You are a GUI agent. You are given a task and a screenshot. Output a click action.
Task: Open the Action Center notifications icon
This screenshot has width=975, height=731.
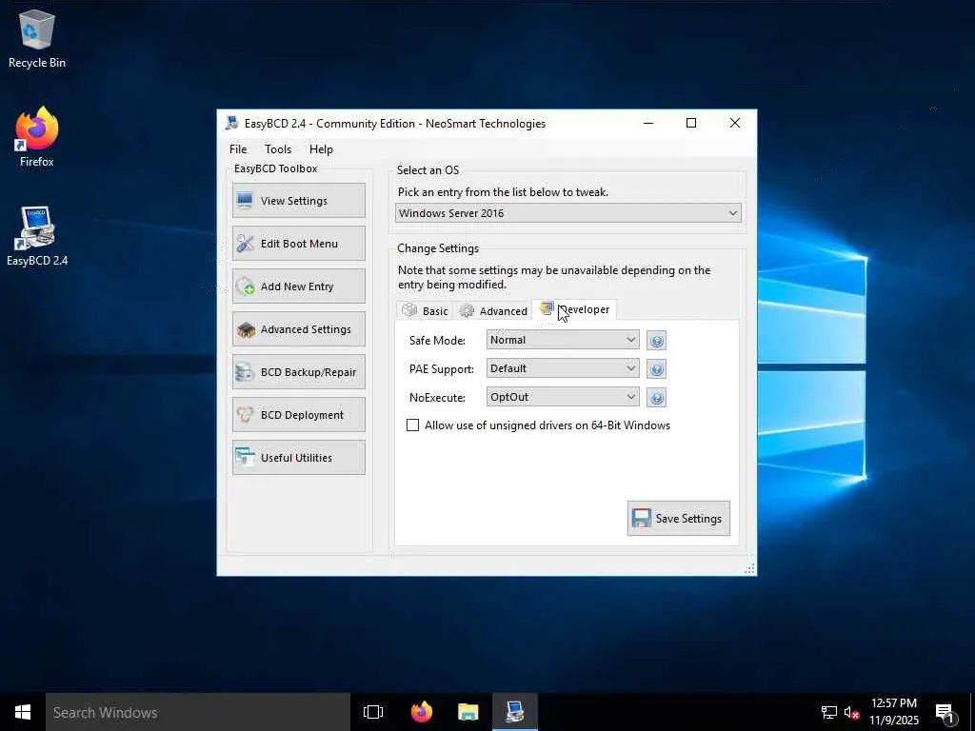pos(945,712)
